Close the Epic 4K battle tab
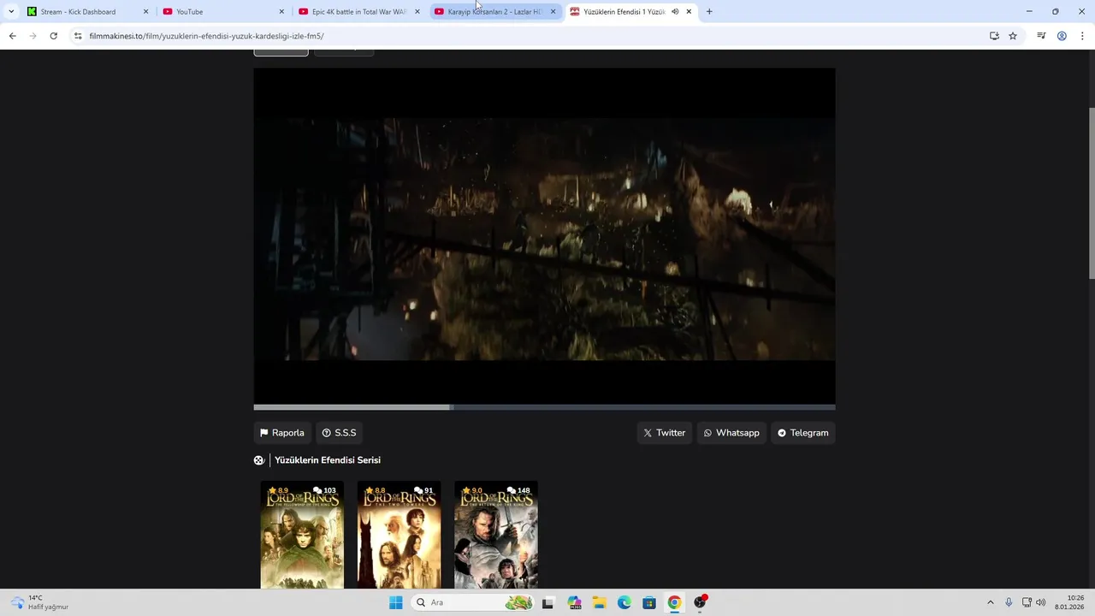This screenshot has height=616, width=1095. click(417, 12)
